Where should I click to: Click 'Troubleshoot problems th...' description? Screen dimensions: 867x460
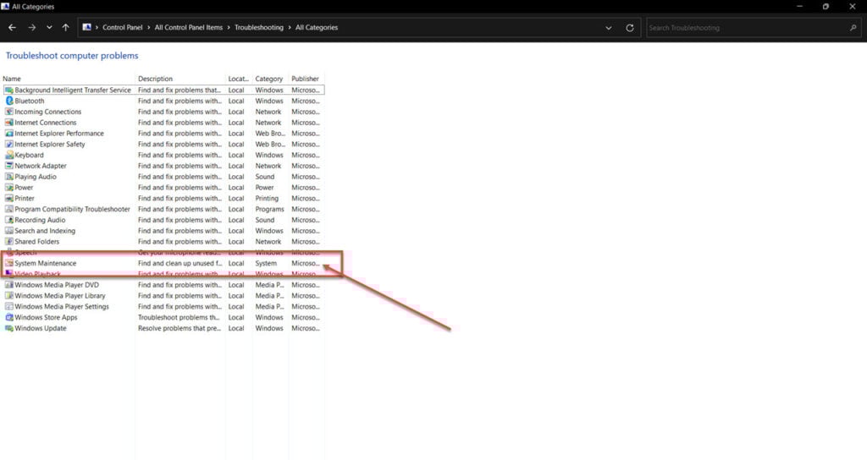pos(179,318)
